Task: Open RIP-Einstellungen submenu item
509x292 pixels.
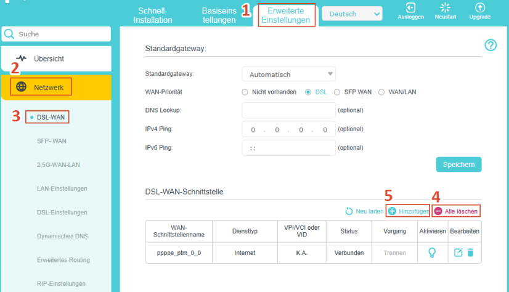Action: click(x=61, y=283)
